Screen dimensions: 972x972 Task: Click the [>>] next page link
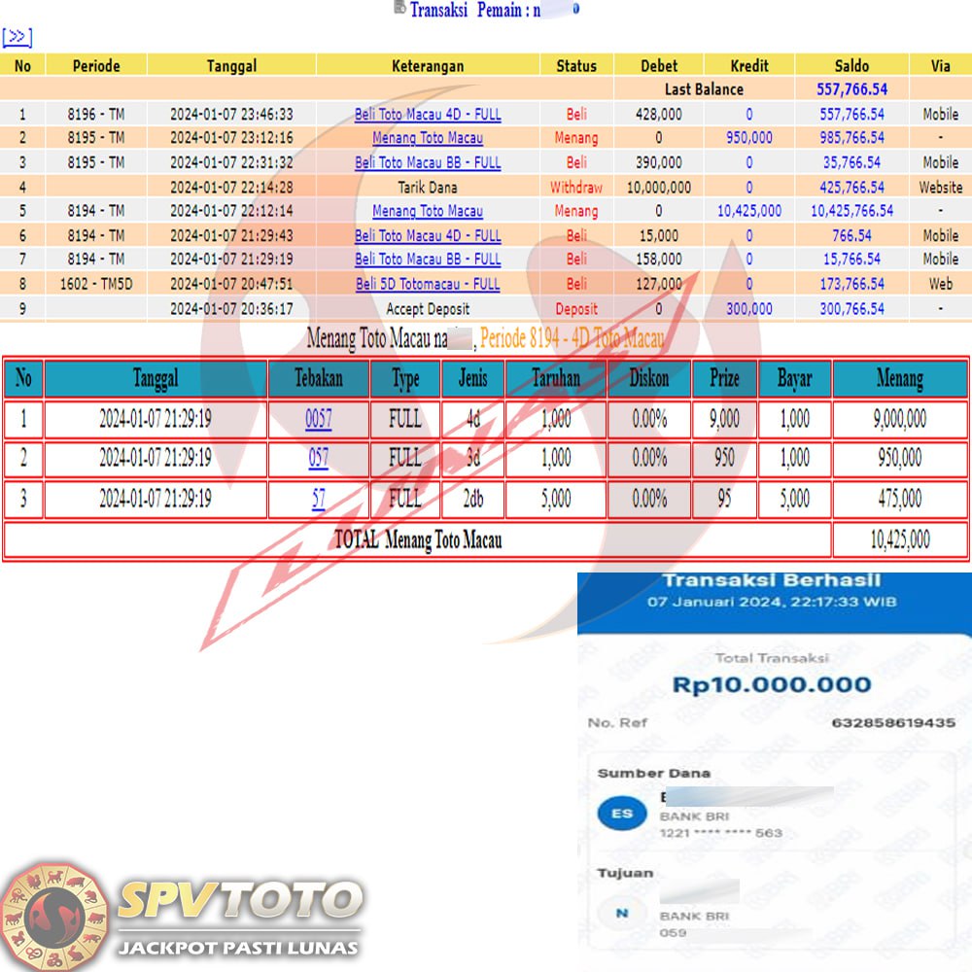[x=17, y=38]
